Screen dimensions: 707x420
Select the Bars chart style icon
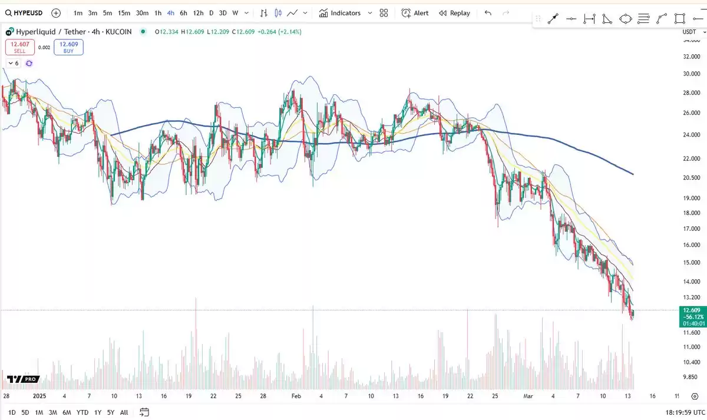[263, 12]
